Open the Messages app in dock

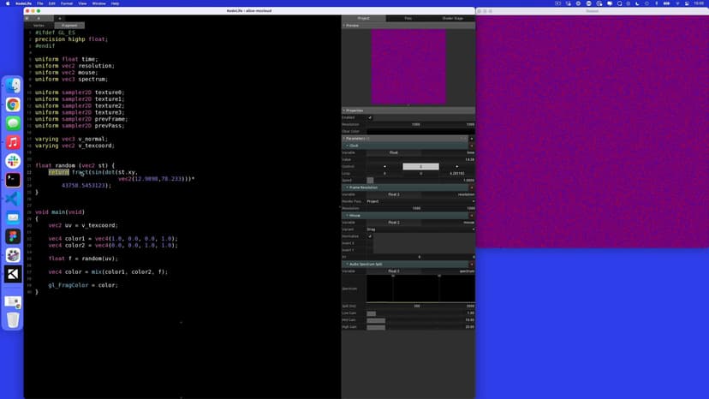click(13, 123)
